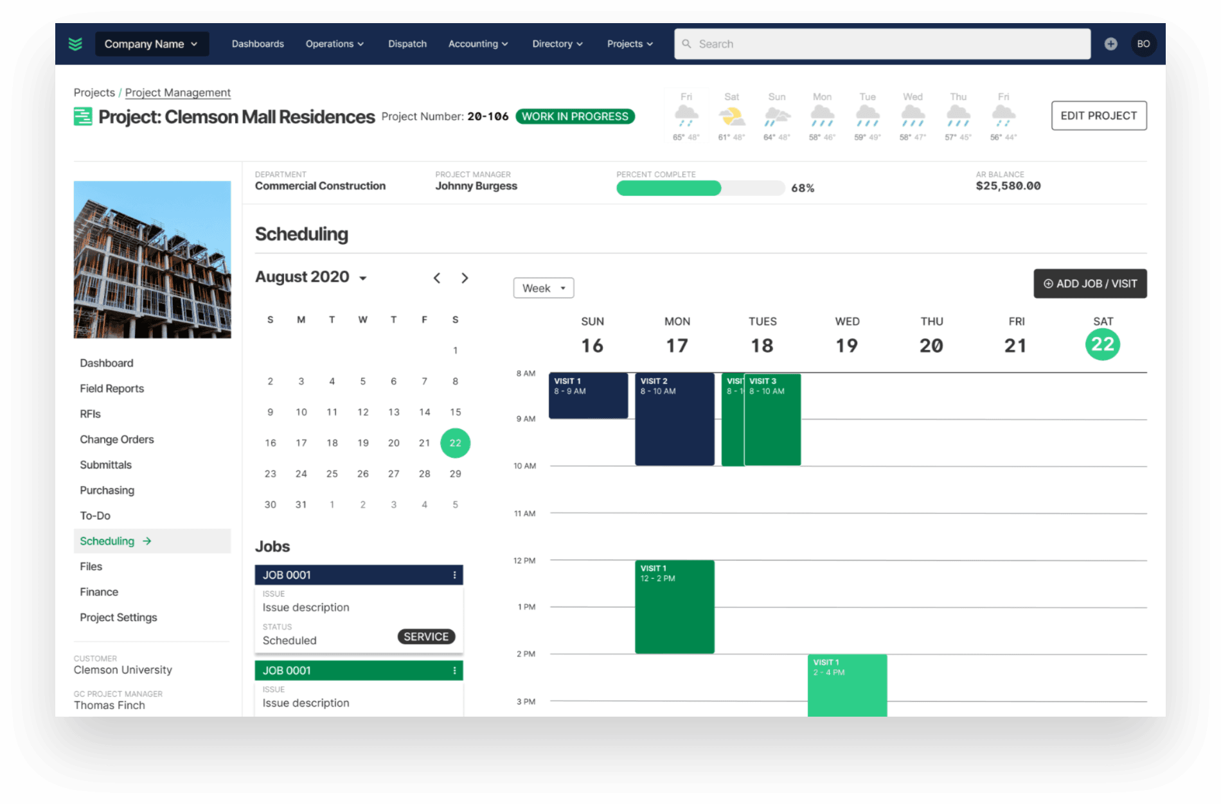Open Wednesday VISIT 1 2-4 PM block
Viewport: 1221px width, 804px height.
point(847,685)
